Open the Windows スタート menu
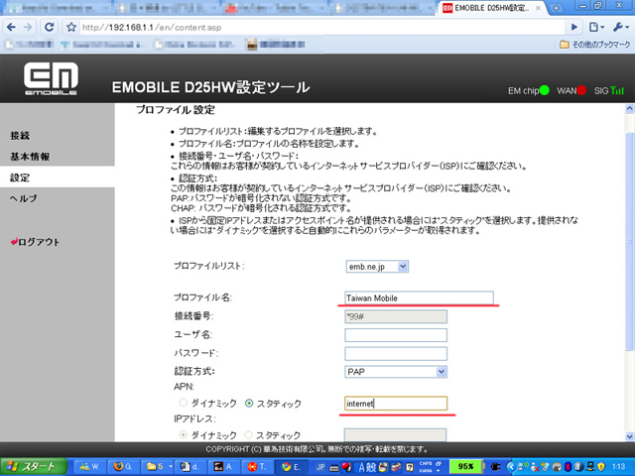The image size is (635, 476). (33, 467)
